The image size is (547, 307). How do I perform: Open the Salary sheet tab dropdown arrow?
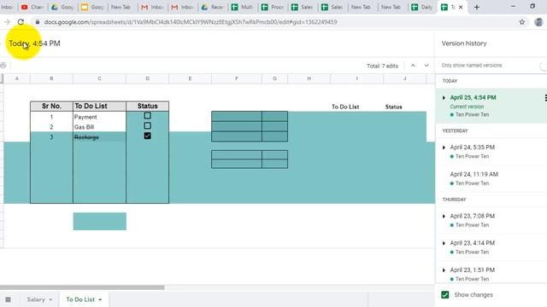[50, 299]
